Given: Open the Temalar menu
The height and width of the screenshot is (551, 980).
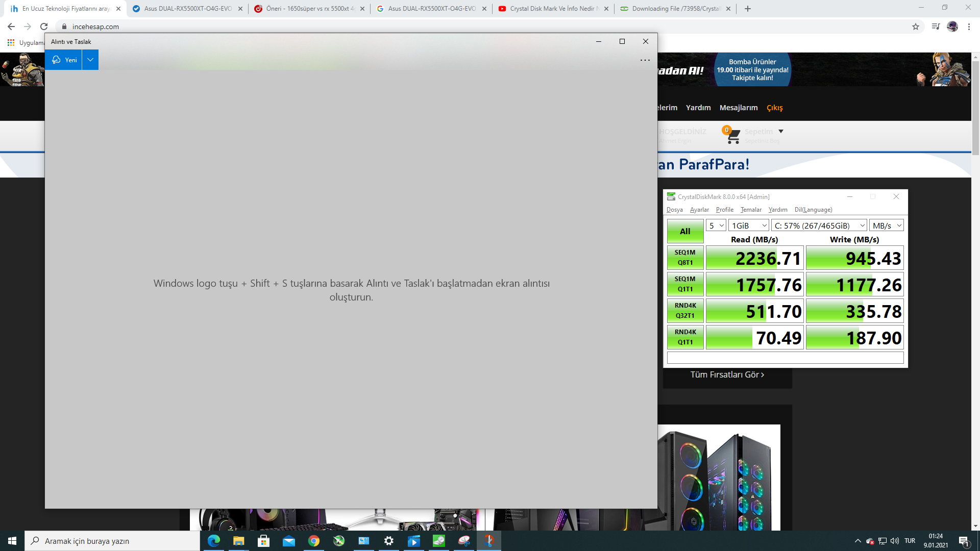Looking at the screenshot, I should pos(751,210).
